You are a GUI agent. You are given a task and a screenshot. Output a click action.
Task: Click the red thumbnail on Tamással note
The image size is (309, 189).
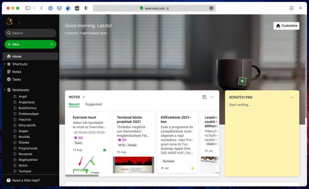(133, 165)
